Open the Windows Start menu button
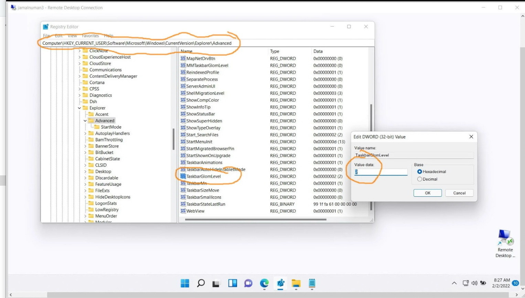 click(x=185, y=283)
